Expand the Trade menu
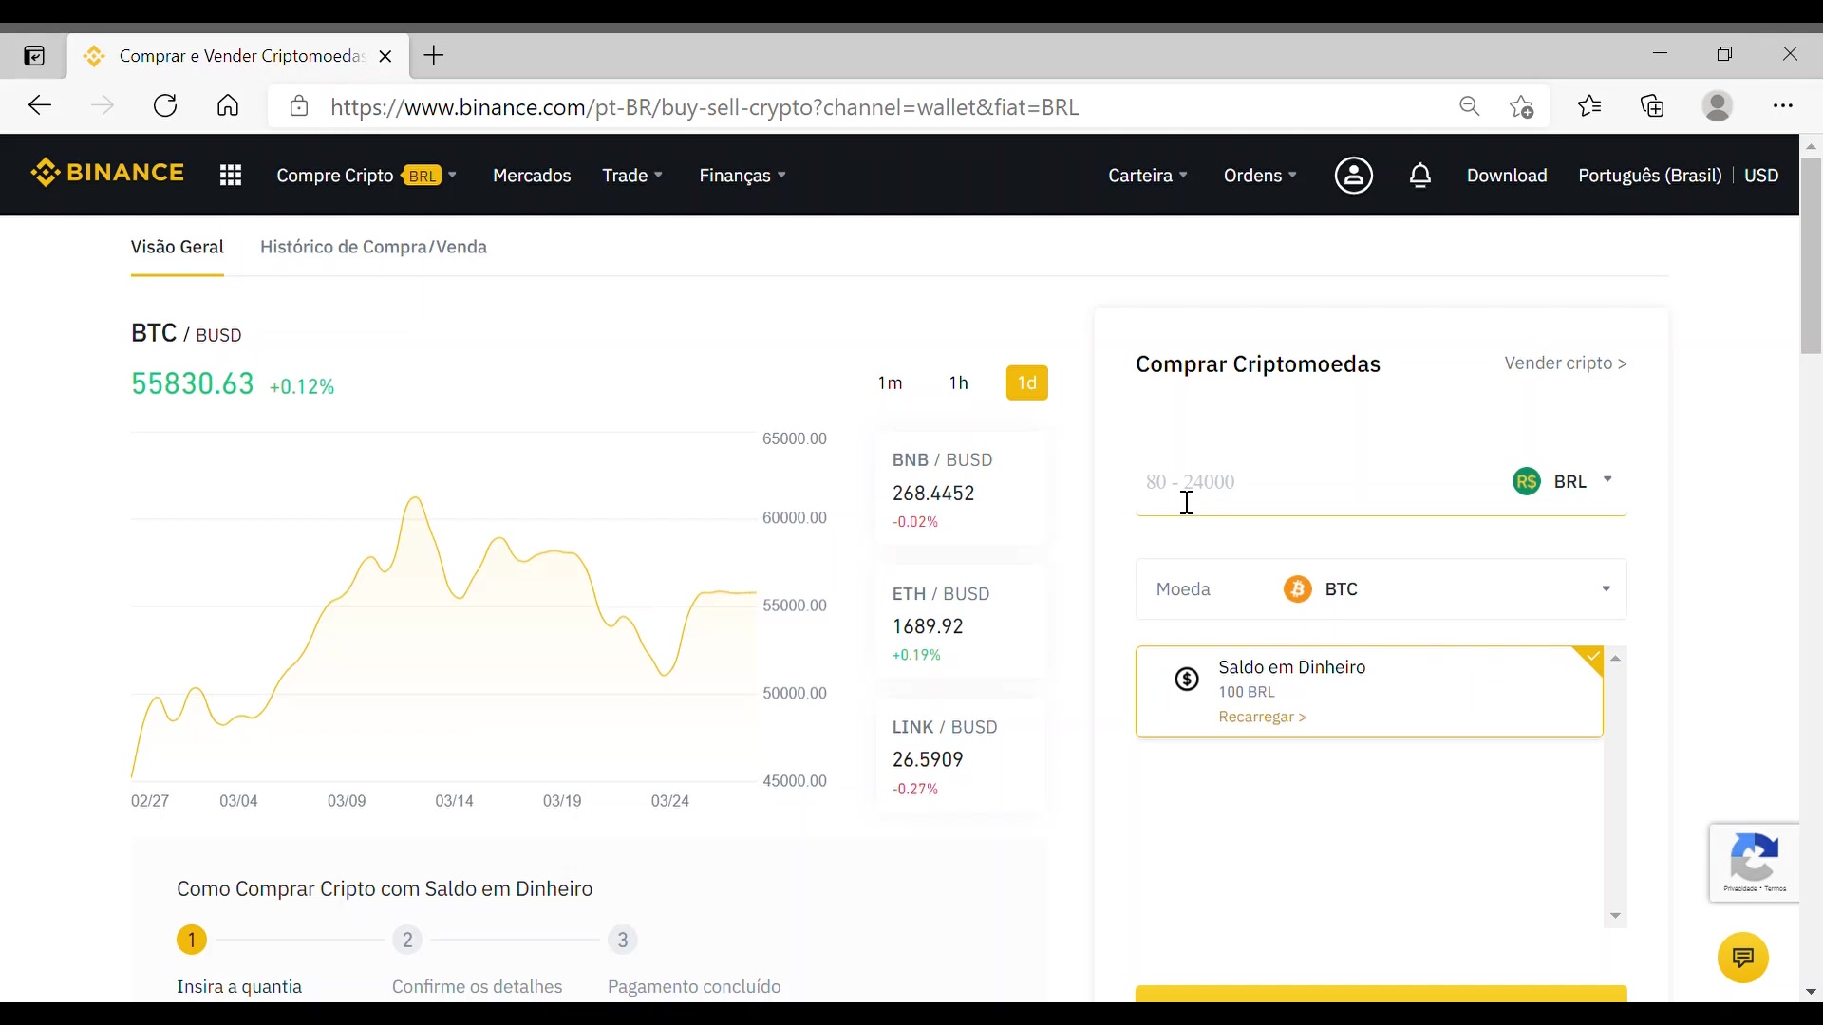 tap(632, 176)
